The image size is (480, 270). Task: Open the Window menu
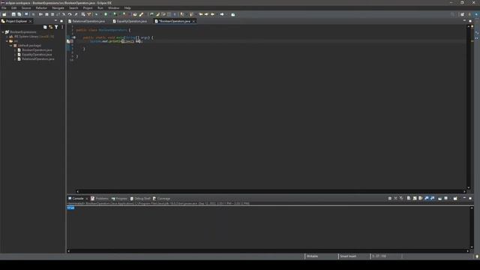[113, 8]
